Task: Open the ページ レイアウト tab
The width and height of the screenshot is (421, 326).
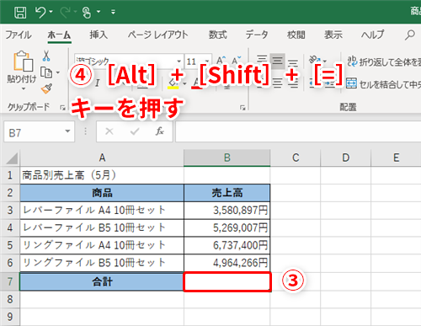Action: [x=157, y=35]
